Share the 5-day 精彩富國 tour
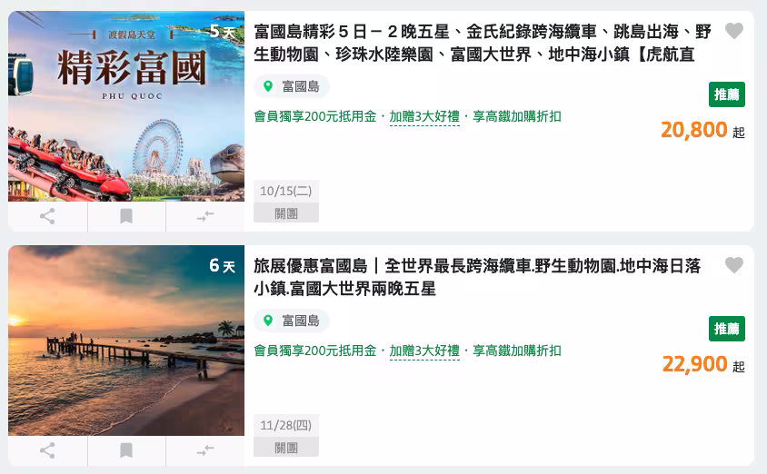Image resolution: width=767 pixels, height=474 pixels. [x=47, y=216]
